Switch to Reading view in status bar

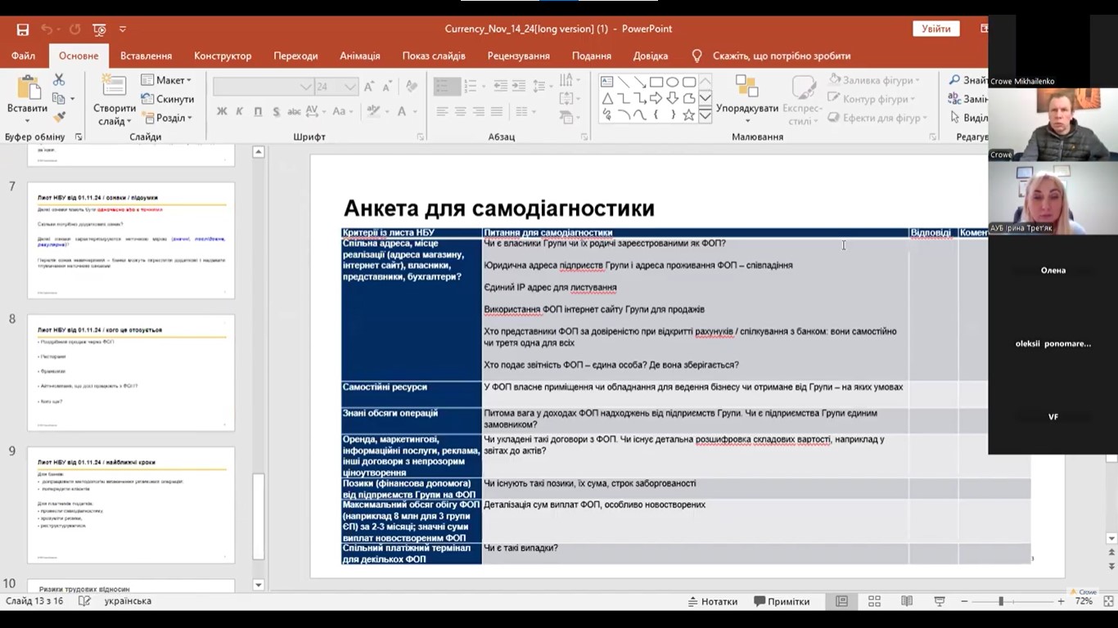[907, 601]
